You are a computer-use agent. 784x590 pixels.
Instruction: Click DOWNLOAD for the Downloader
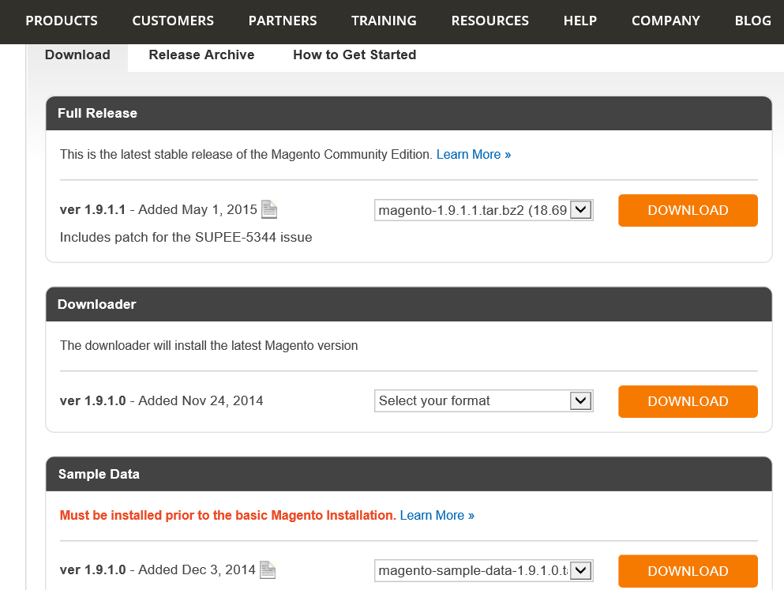[x=688, y=401]
